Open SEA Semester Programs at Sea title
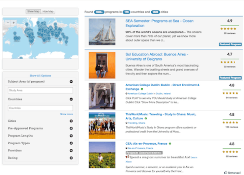This screenshot has width=244, height=175. click(159, 23)
